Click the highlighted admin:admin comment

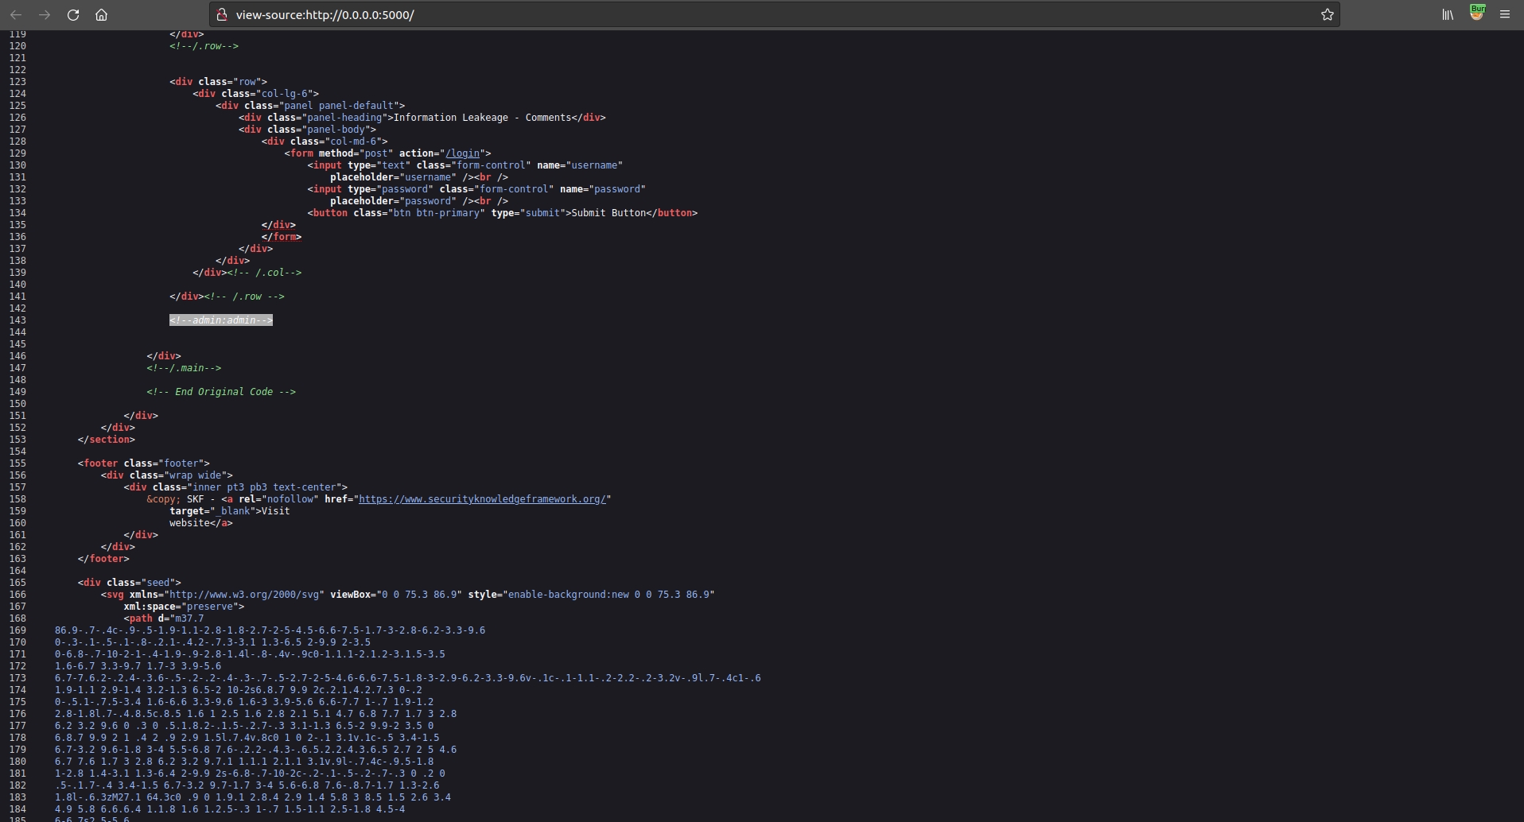221,320
